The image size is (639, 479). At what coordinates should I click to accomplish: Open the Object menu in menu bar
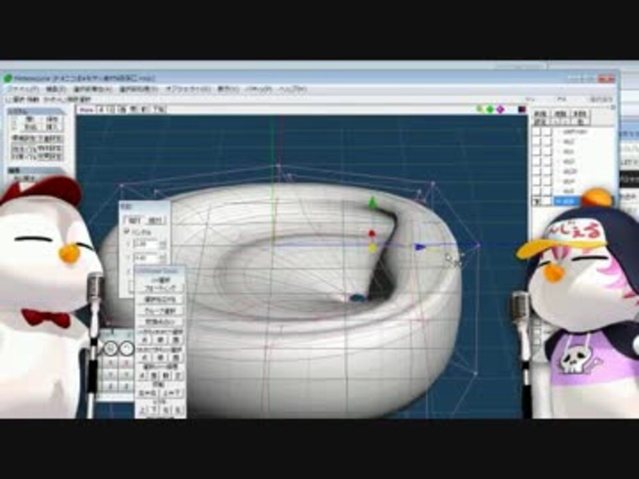click(x=188, y=88)
